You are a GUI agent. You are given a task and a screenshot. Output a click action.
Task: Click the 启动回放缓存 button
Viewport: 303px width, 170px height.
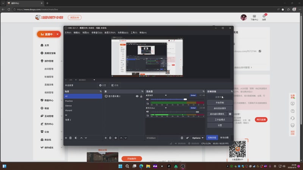[220, 108]
